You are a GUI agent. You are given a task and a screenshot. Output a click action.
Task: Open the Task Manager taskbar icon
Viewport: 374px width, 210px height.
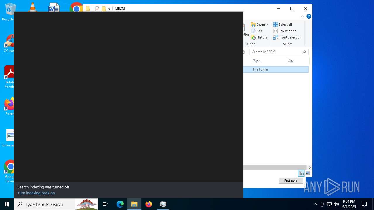[x=163, y=204]
